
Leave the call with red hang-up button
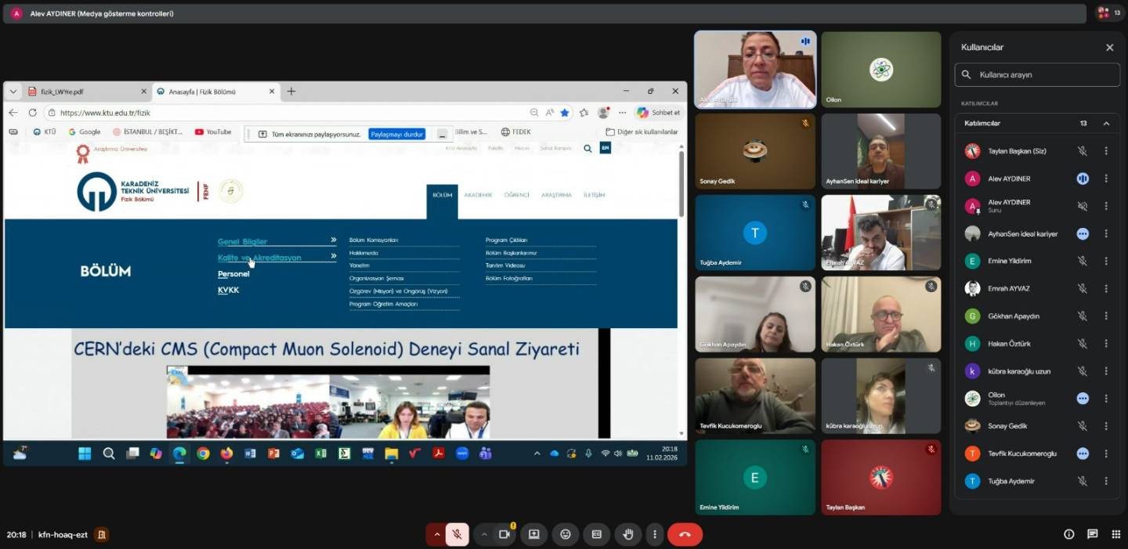(x=685, y=534)
